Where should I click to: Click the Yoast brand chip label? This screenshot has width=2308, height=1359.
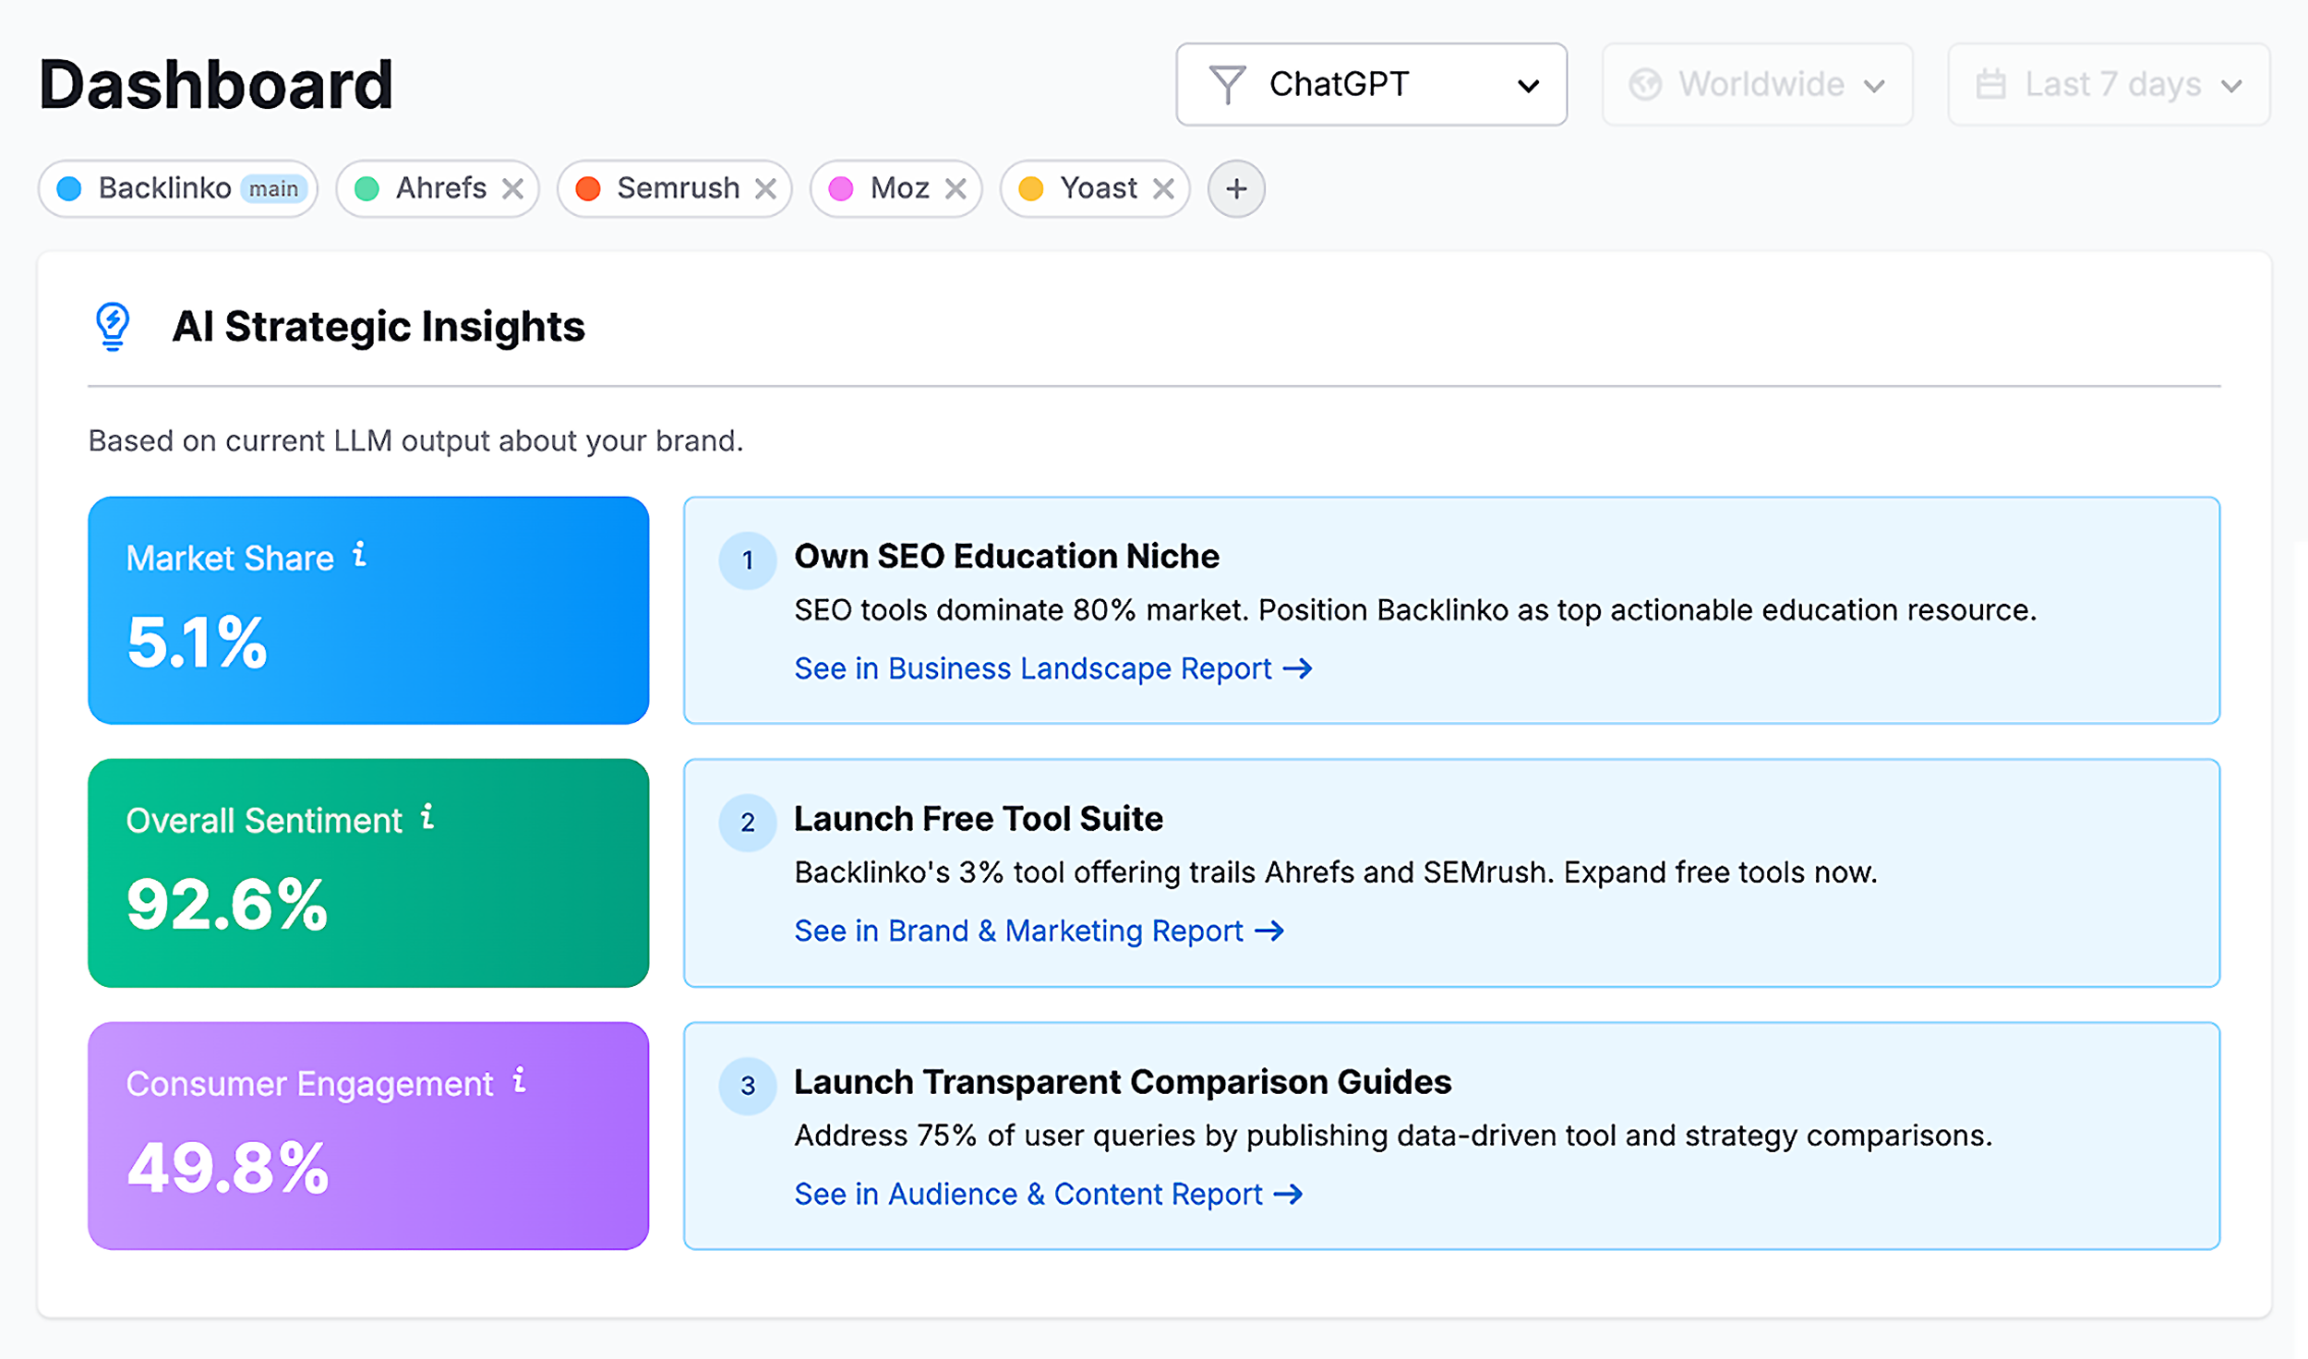click(1099, 187)
